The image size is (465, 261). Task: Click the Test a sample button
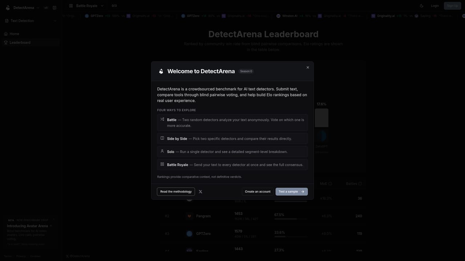pos(292,192)
